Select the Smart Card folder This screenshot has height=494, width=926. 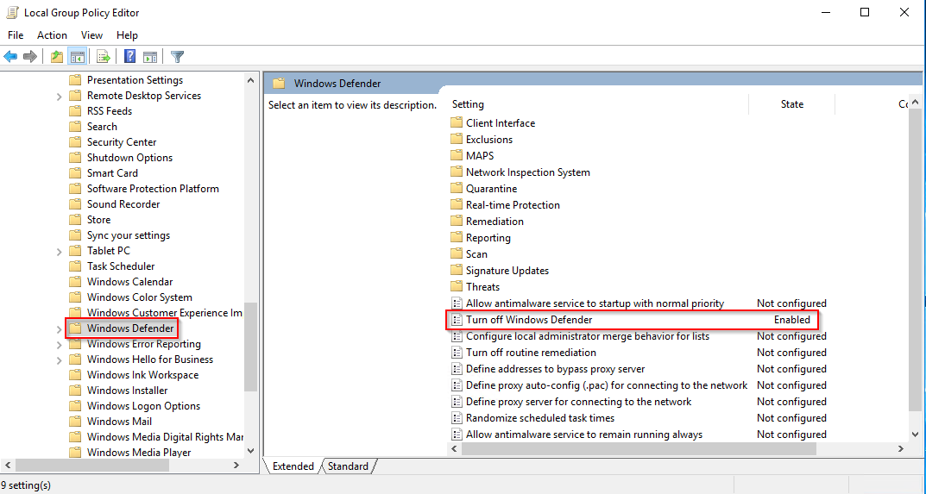[112, 173]
